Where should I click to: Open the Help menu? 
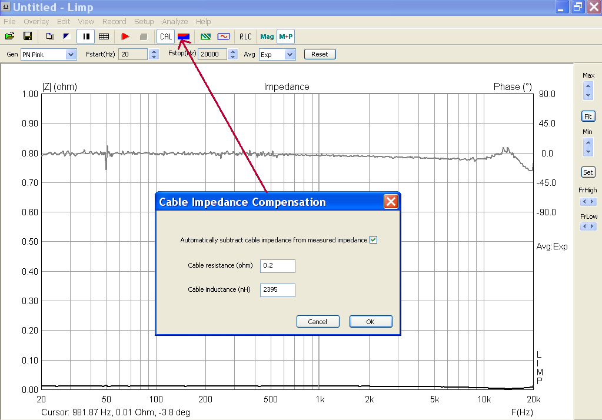tap(203, 22)
